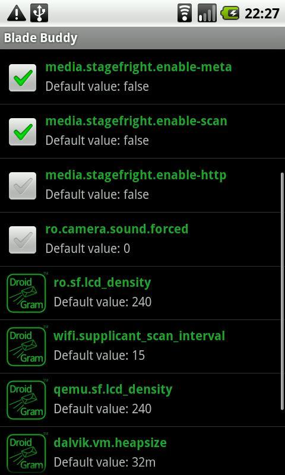
Task: Uncheck media.stagefright.enable-meta checkbox
Action: [23, 78]
